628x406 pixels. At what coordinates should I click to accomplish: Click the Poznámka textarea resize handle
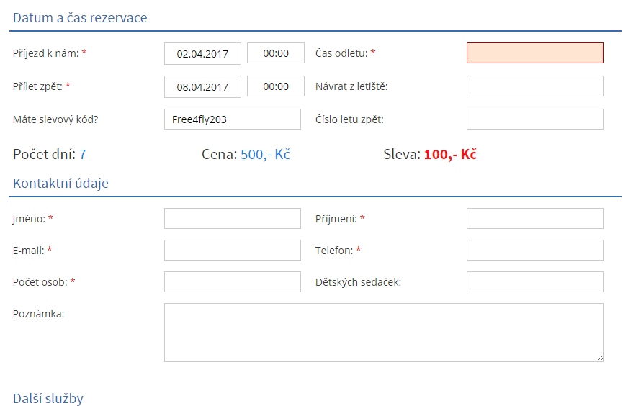coord(600,358)
